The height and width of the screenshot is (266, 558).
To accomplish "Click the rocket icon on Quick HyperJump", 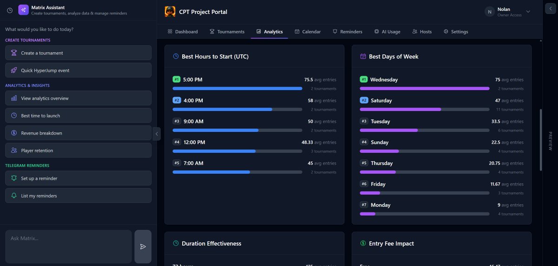I will click(x=14, y=71).
